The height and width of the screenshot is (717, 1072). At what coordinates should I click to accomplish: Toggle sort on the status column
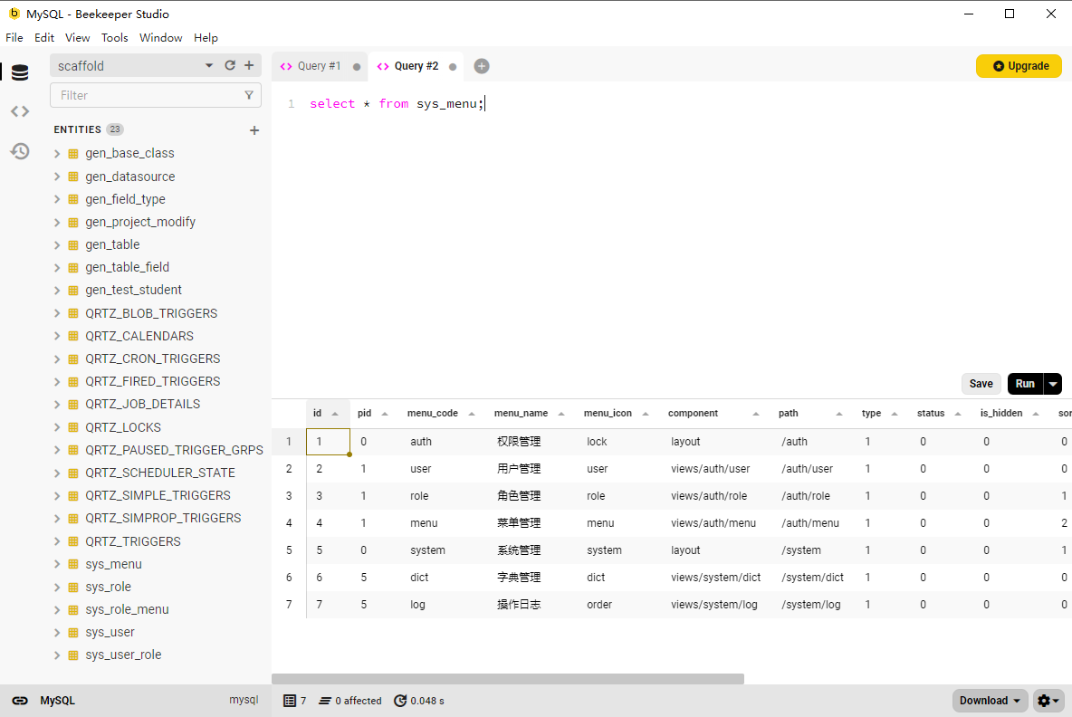tap(931, 413)
